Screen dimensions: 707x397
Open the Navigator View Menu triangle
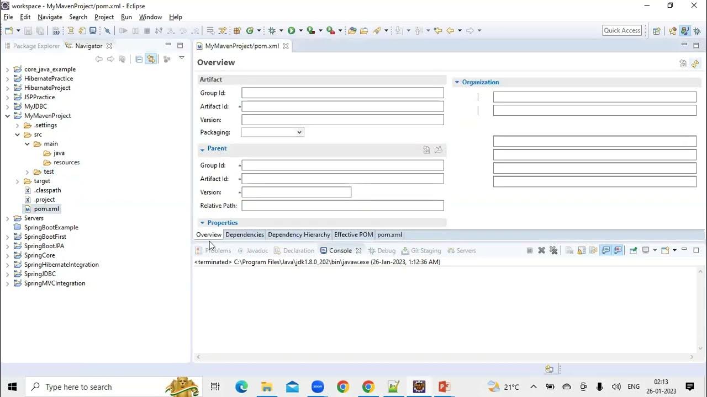click(181, 58)
